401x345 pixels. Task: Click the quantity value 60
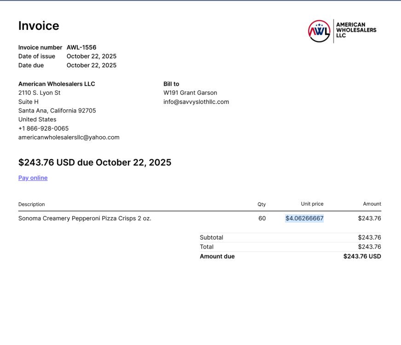(262, 218)
